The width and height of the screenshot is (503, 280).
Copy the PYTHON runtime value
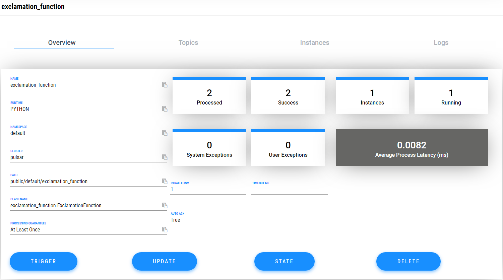(x=165, y=109)
